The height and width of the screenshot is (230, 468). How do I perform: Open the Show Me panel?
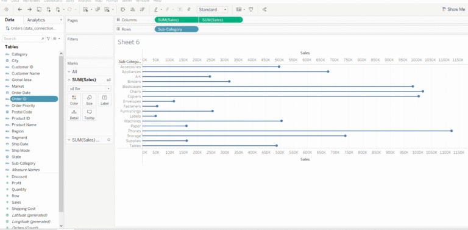(453, 9)
